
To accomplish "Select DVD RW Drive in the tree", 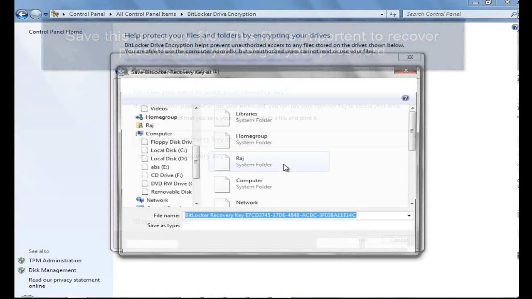I will (171, 184).
